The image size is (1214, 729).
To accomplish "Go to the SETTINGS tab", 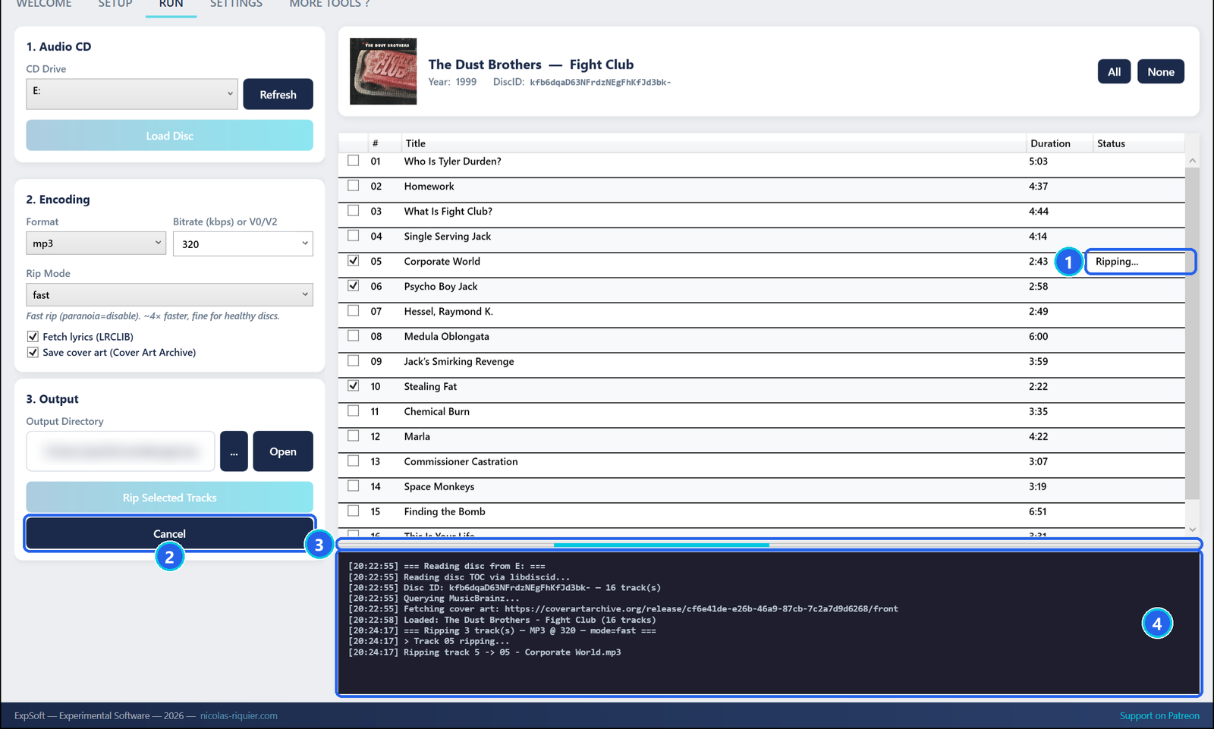I will point(236,5).
